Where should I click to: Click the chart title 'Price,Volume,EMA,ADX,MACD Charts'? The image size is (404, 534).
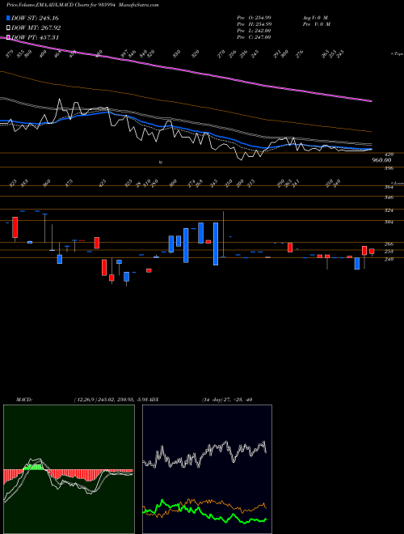(48, 5)
